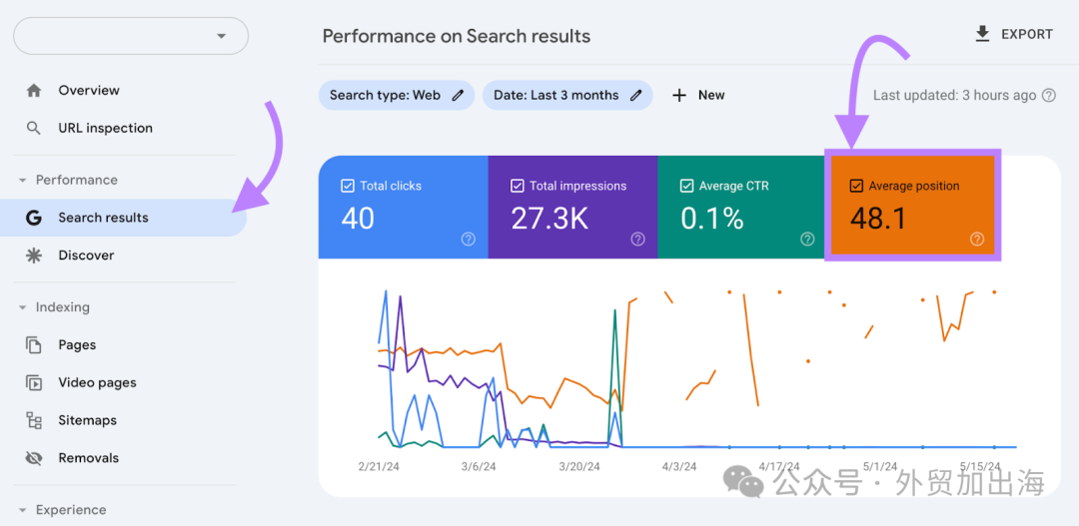The width and height of the screenshot is (1079, 526).
Task: Click the pencil icon on Search type filter
Action: coord(458,96)
